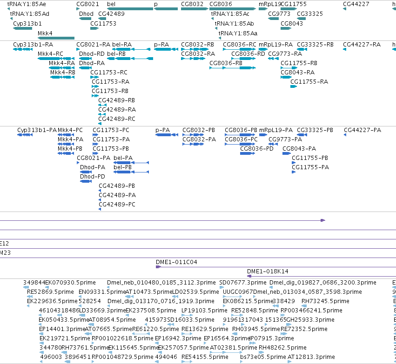
Task: Select the CG33325 gene bar
Action: coord(301,19)
